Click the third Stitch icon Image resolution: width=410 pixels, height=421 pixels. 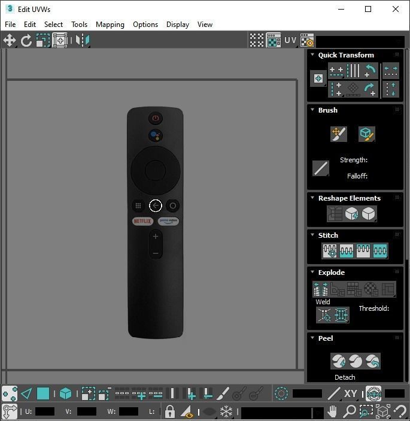pos(363,251)
